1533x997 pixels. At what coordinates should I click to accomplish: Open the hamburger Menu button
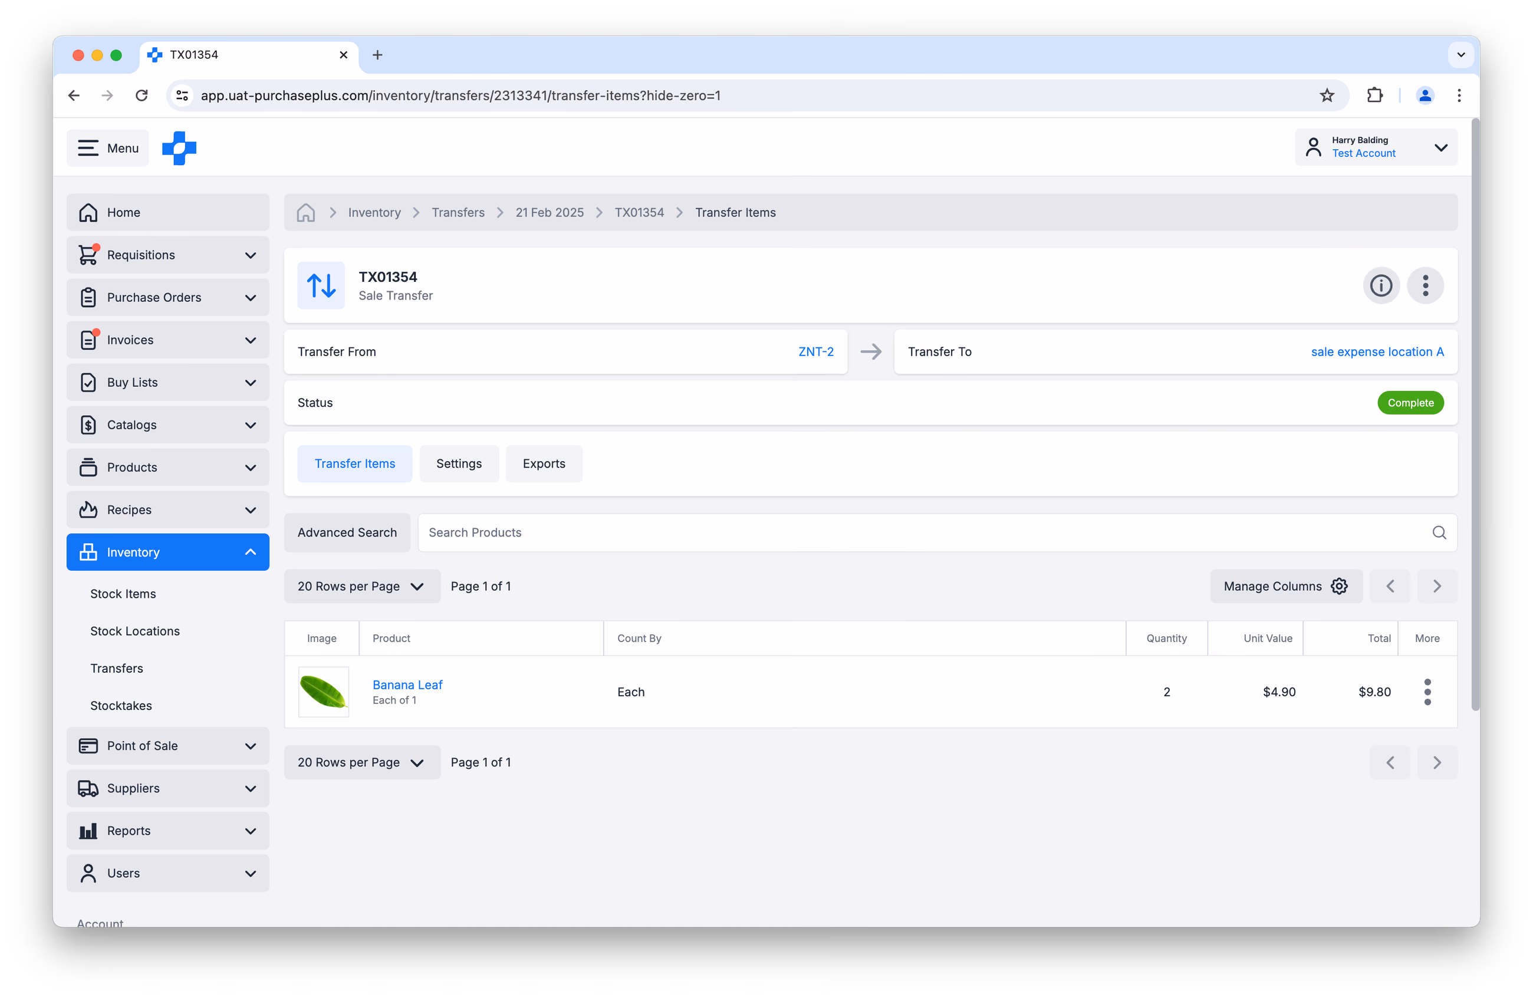[107, 148]
